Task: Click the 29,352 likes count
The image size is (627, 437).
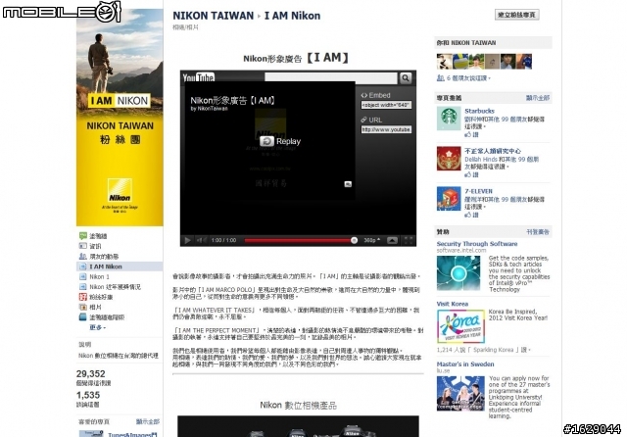Action: (91, 374)
